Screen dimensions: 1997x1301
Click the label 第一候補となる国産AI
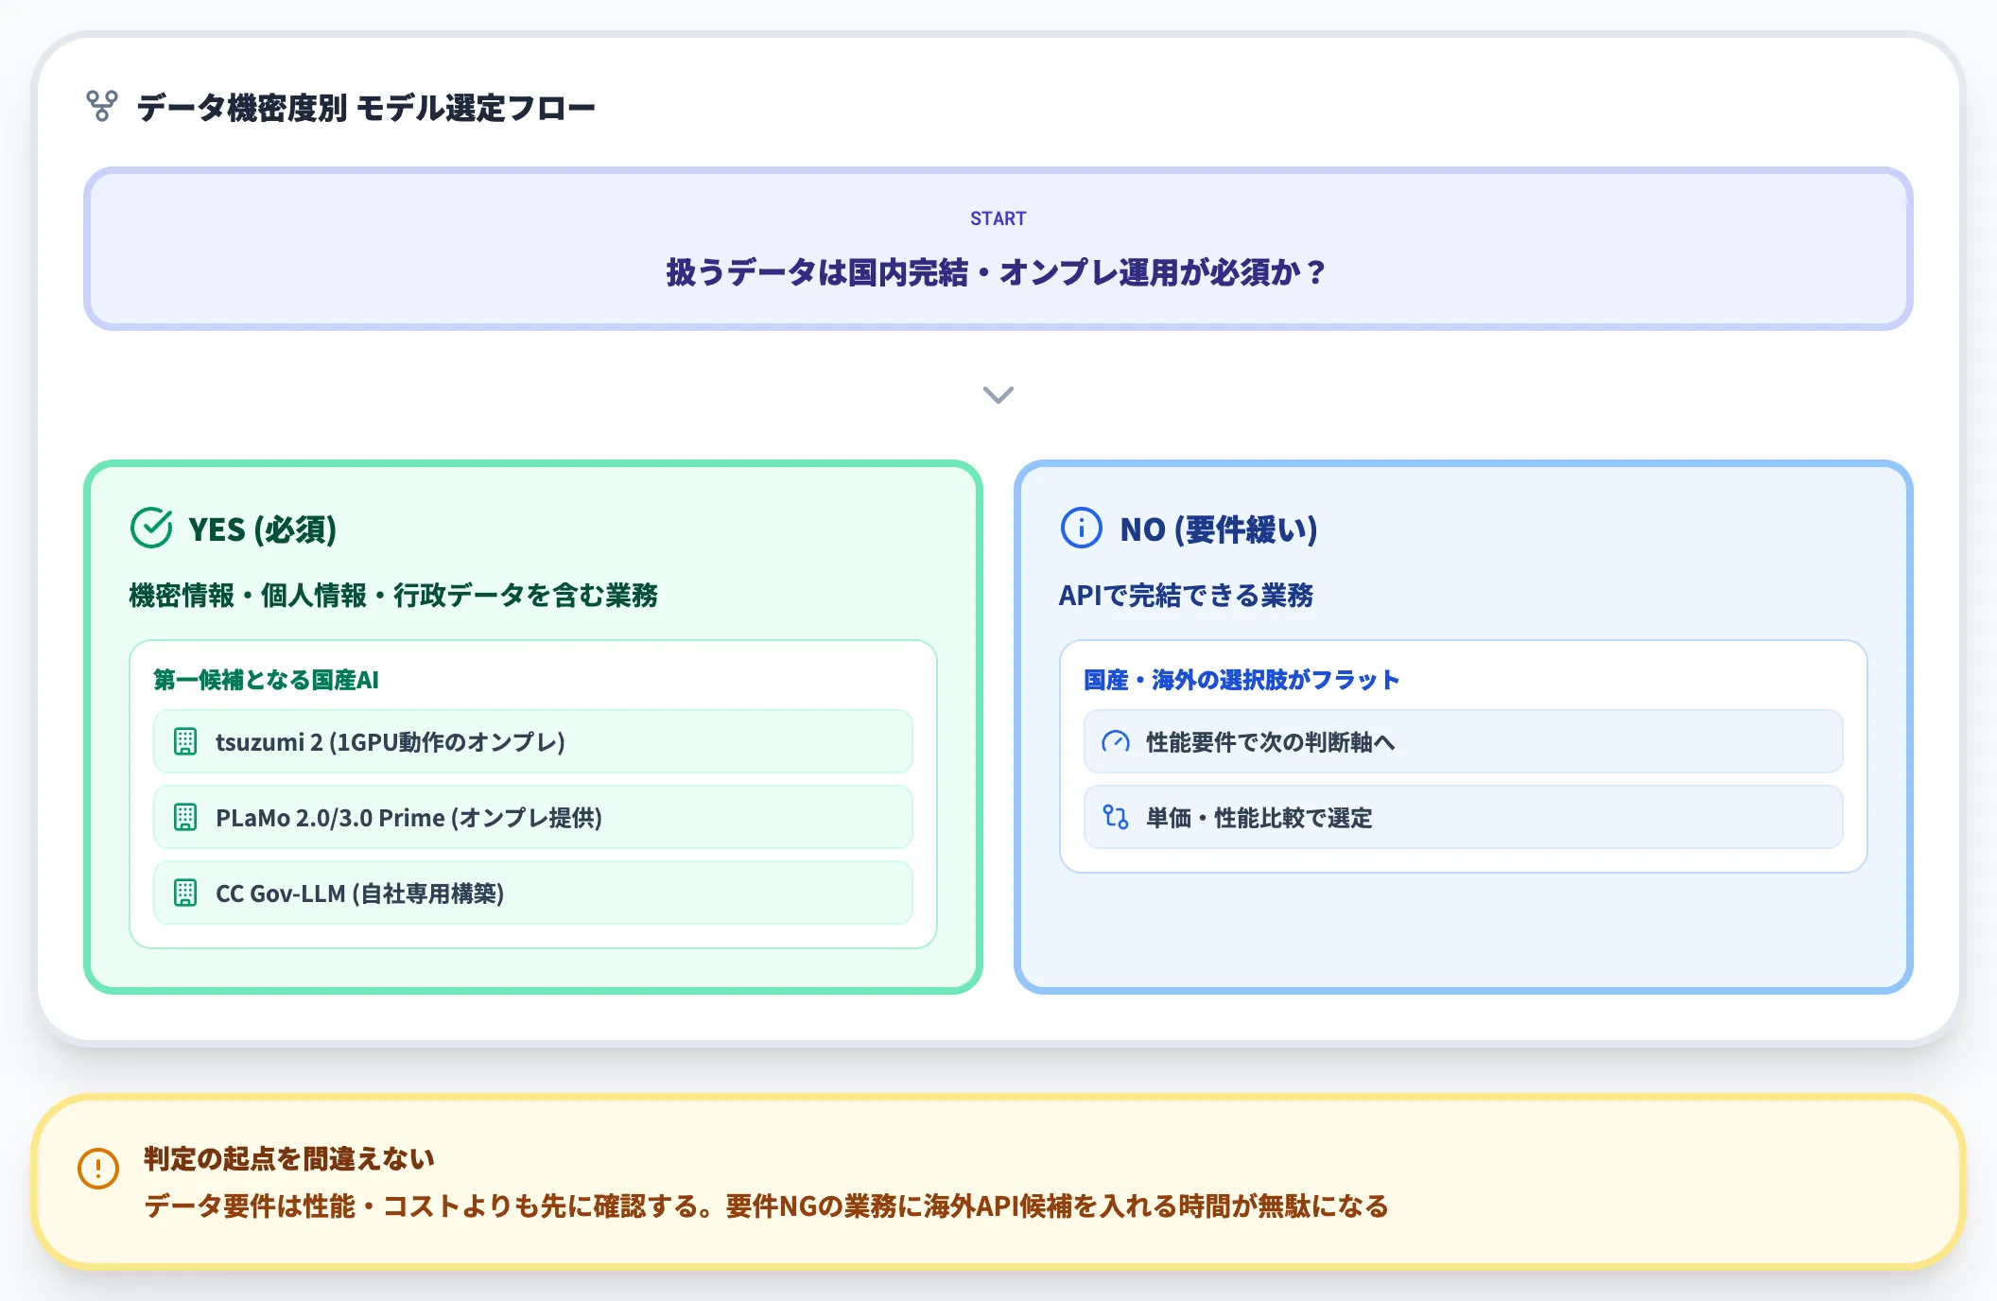267,680
